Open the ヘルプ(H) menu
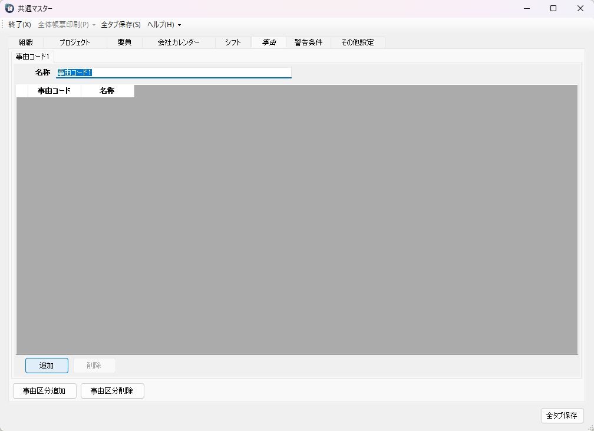The width and height of the screenshot is (594, 431). tap(161, 25)
